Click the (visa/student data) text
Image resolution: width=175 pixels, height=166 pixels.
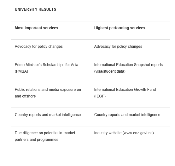coord(110,71)
